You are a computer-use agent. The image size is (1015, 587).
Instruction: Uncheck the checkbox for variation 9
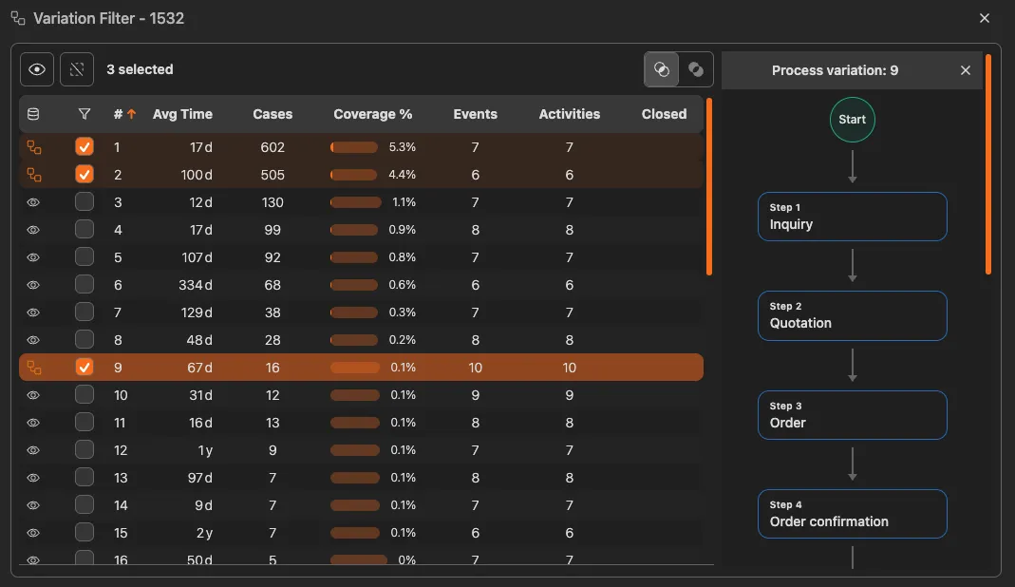pyautogui.click(x=85, y=368)
